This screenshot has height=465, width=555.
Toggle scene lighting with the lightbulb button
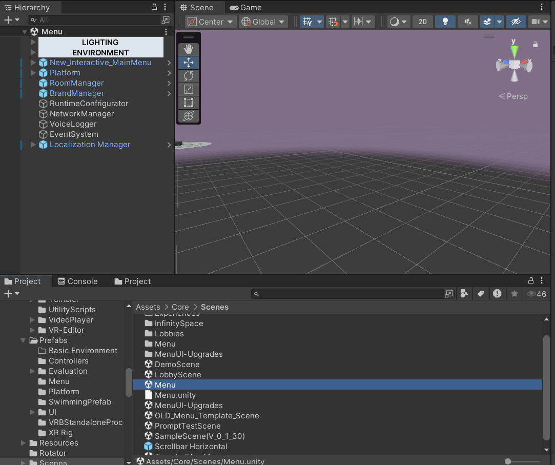445,22
